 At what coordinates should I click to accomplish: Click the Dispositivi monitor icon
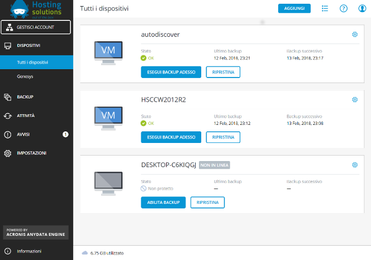tap(8, 46)
